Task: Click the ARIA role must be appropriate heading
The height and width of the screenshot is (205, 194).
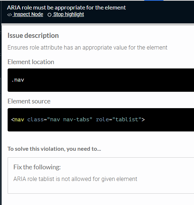Action: click(x=66, y=8)
